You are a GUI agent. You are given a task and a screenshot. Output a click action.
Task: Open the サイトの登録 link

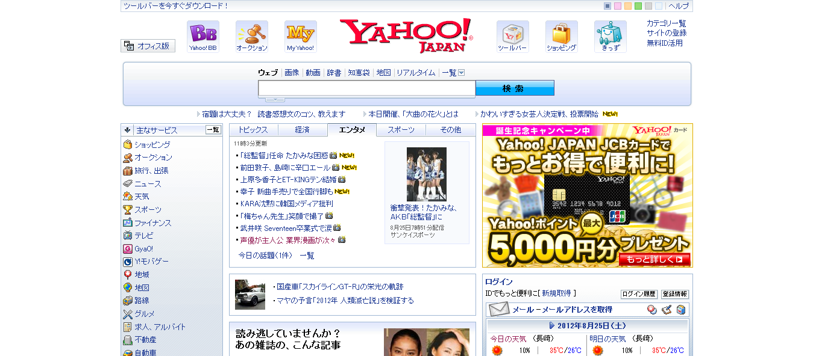(x=667, y=33)
